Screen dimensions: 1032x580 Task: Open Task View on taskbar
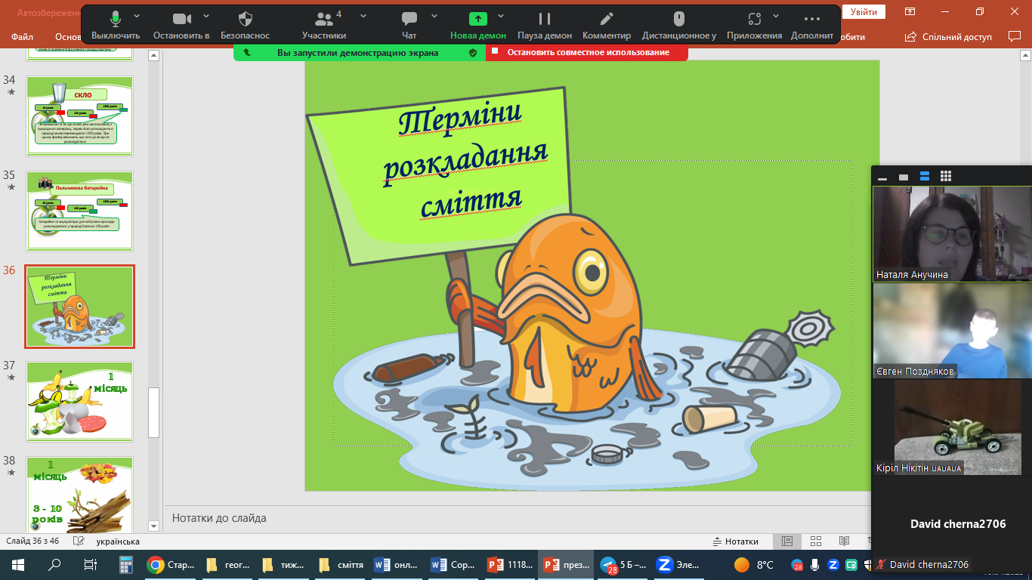click(90, 564)
